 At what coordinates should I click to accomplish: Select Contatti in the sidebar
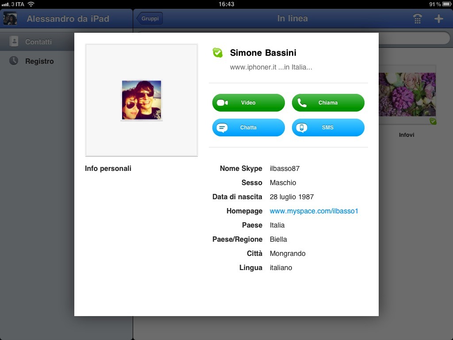37,41
